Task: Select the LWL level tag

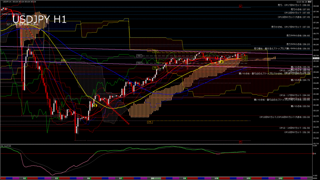Action: coord(150,122)
